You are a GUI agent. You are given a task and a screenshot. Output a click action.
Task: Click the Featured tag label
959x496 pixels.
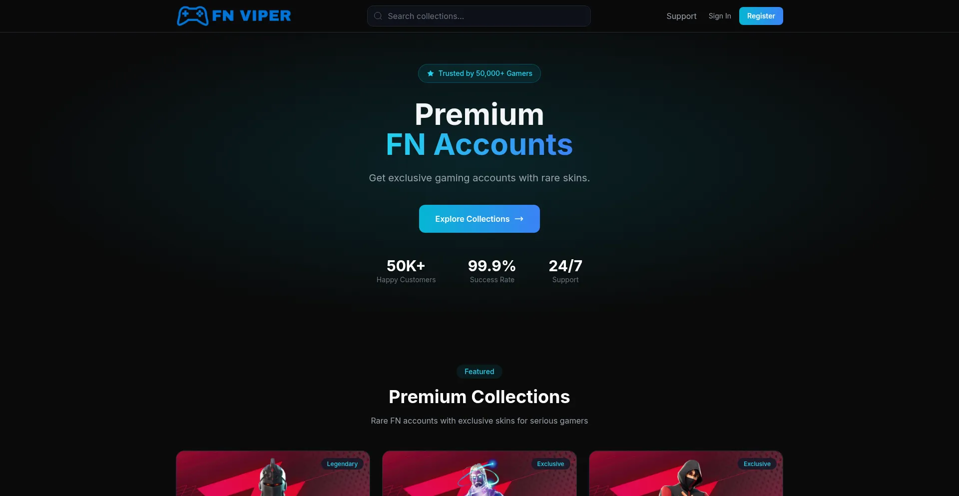point(479,372)
